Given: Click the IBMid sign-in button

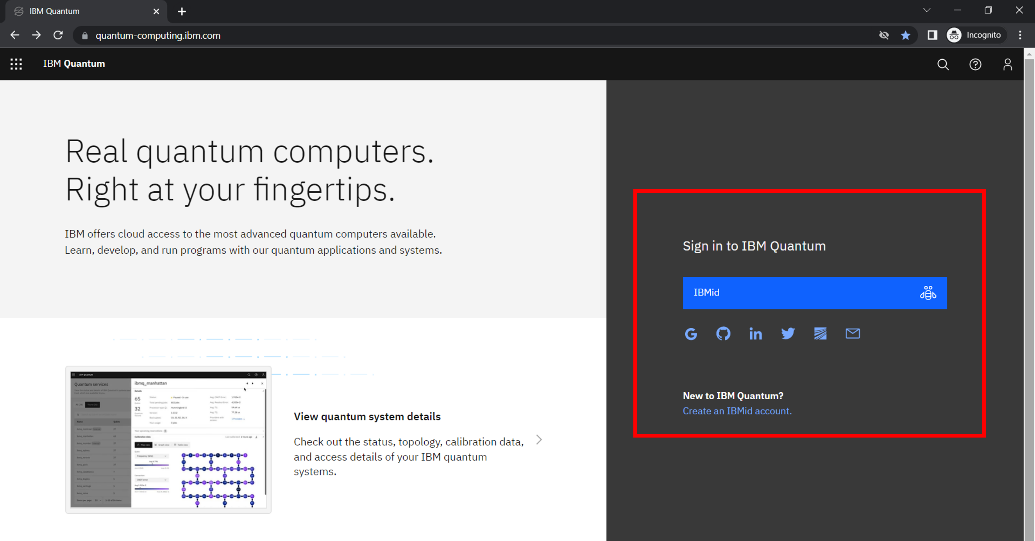Looking at the screenshot, I should (815, 293).
